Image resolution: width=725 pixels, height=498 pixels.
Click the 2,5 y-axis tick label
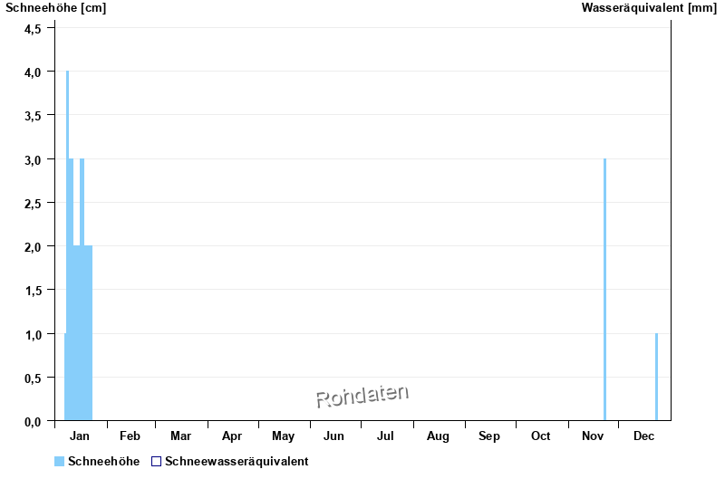[33, 203]
